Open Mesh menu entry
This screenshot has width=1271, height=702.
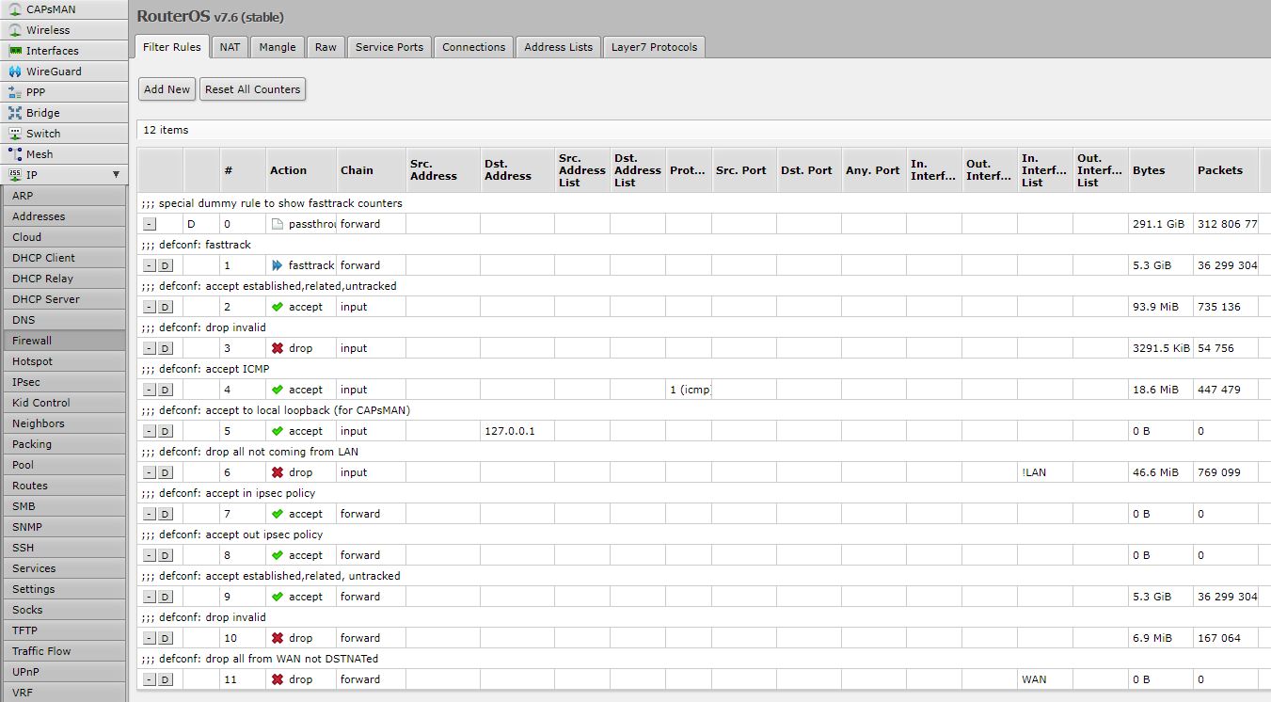coord(63,154)
